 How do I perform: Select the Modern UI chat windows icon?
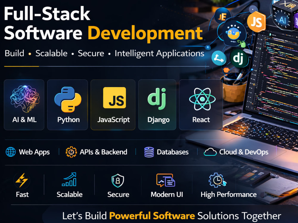[x=166, y=180]
